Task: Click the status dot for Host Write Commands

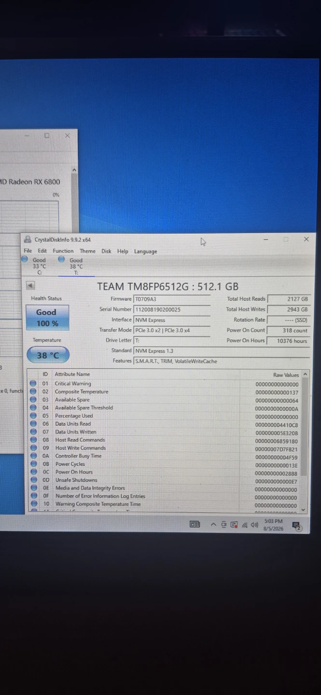Action: [x=33, y=448]
